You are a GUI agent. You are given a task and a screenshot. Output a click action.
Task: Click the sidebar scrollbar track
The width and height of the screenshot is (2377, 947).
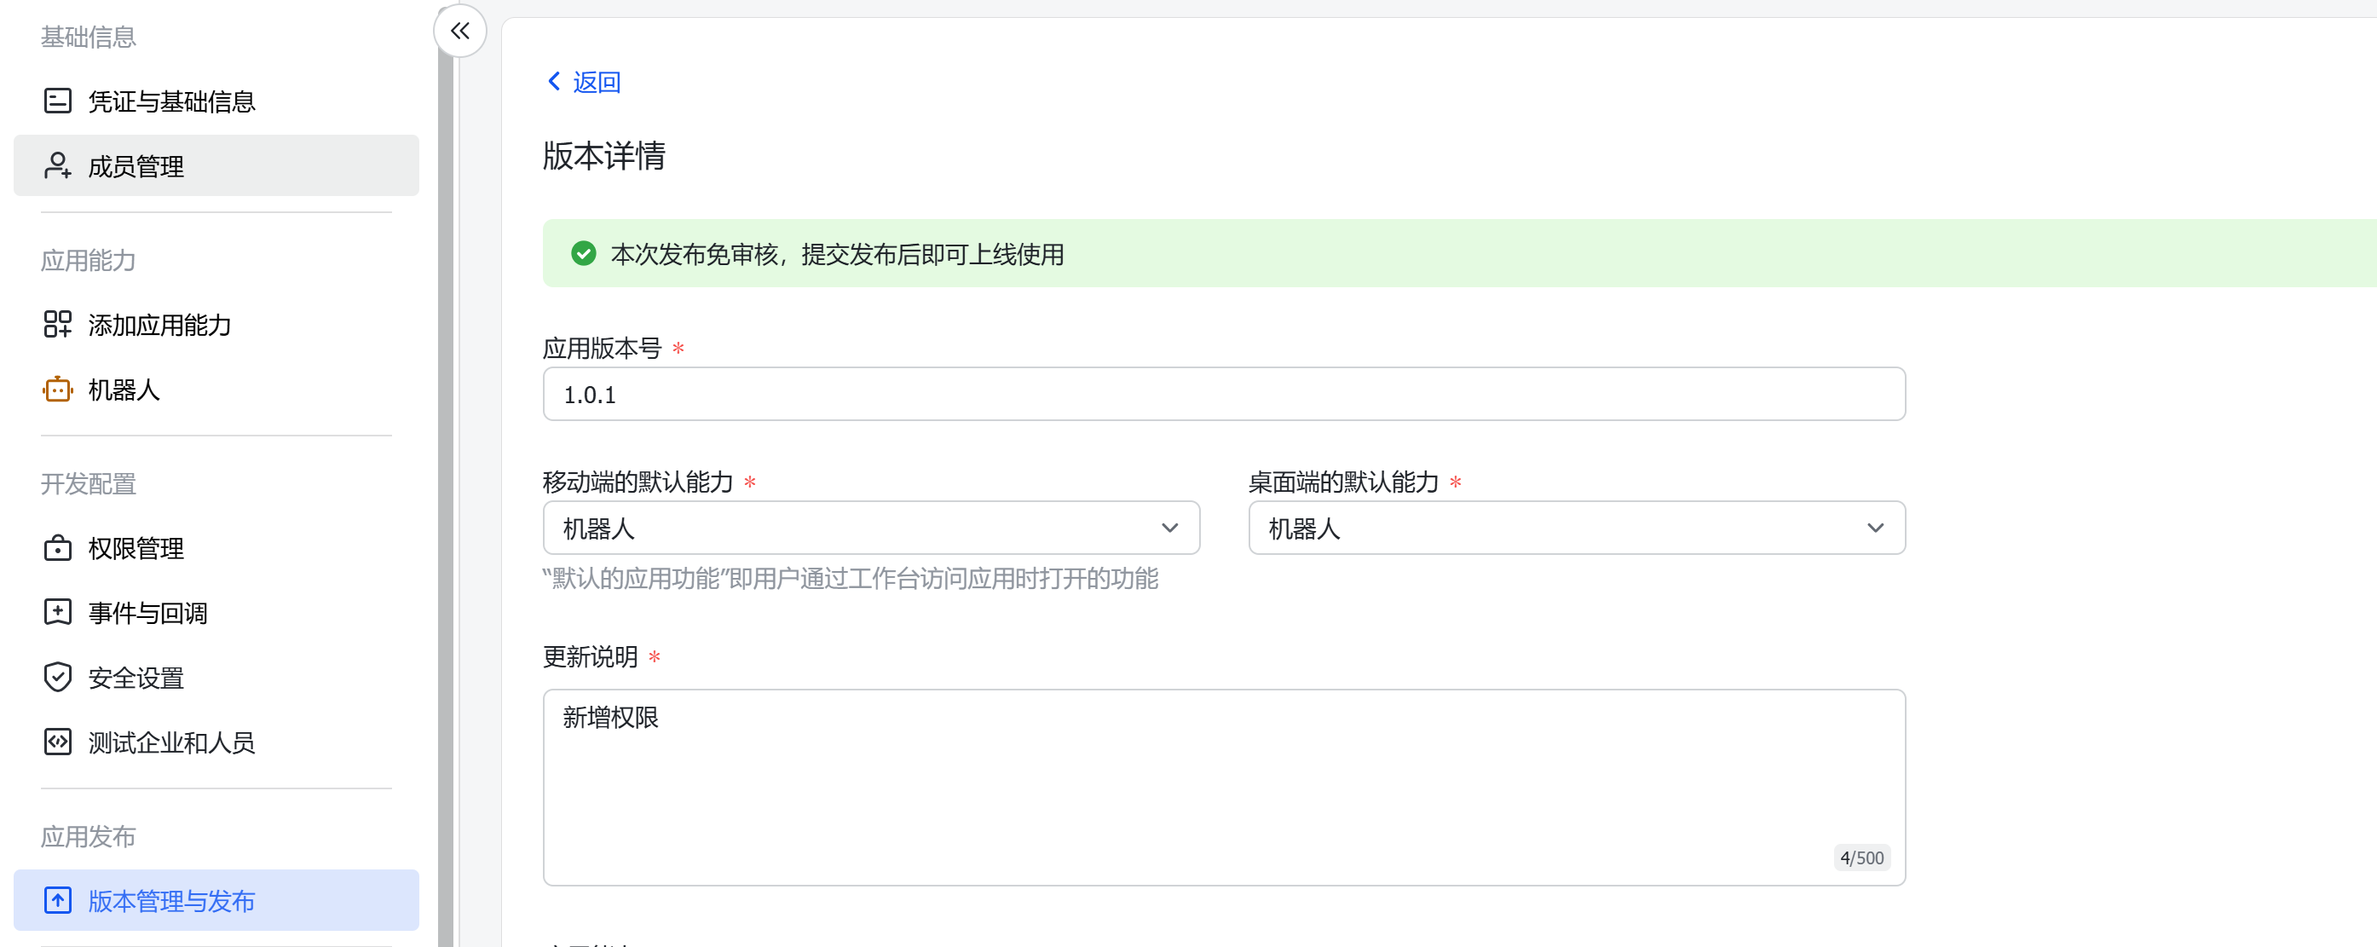click(446, 461)
